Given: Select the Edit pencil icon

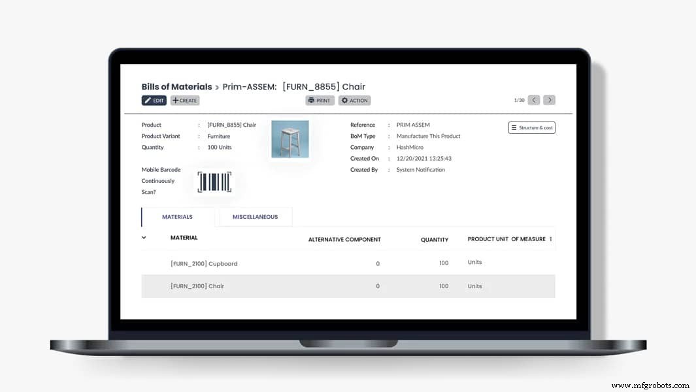Looking at the screenshot, I should pyautogui.click(x=148, y=100).
